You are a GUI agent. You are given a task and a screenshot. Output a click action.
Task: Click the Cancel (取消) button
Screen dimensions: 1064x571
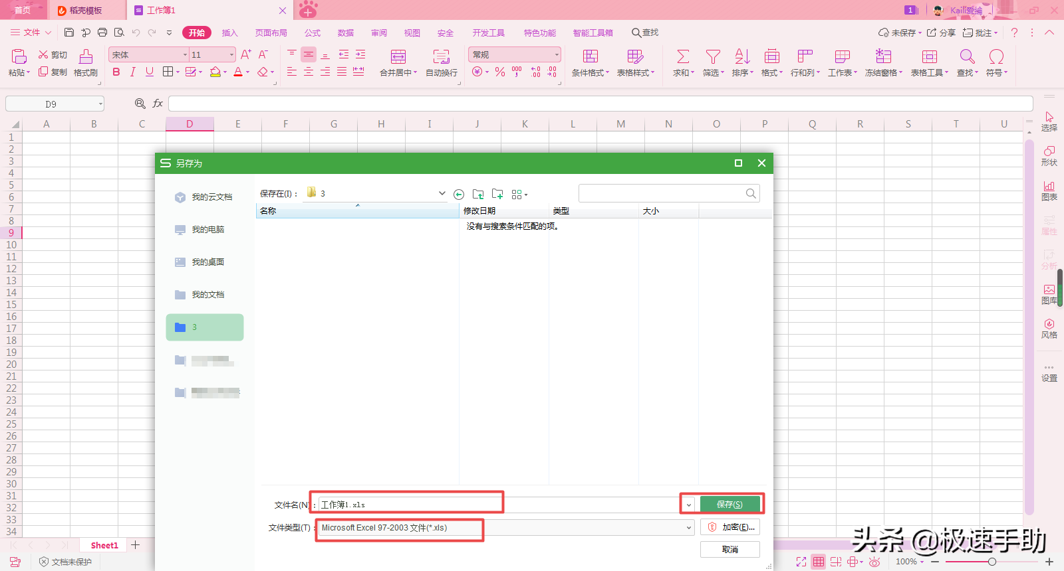[730, 549]
